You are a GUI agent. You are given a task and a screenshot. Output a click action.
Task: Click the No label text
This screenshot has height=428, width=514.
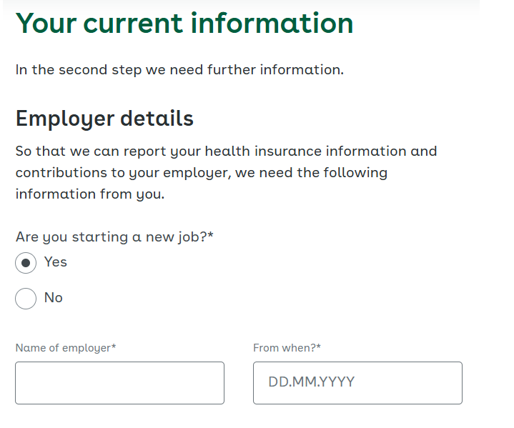tap(54, 298)
